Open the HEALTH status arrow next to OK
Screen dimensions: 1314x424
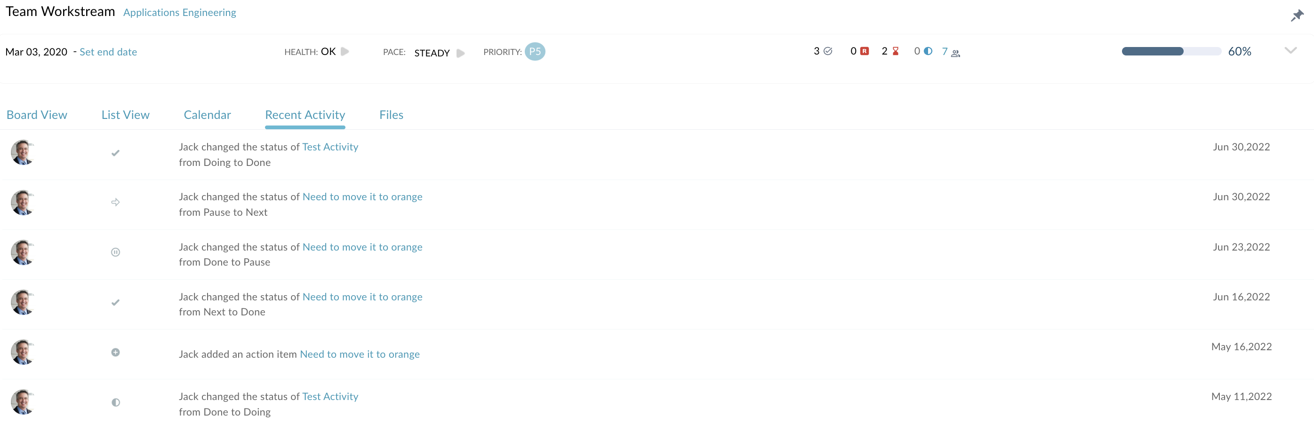pos(345,51)
